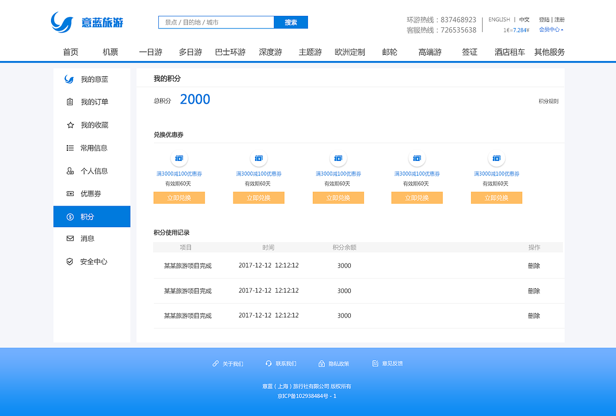Open the 机票 navigation tab
This screenshot has width=616, height=416.
point(111,52)
